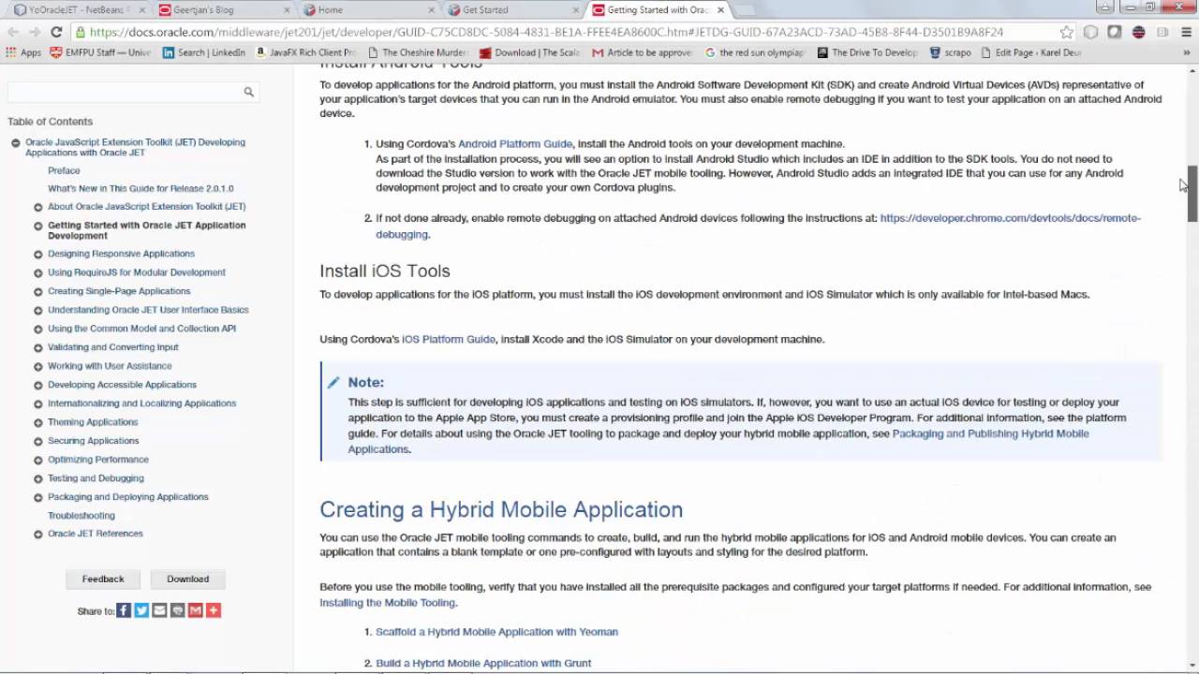Open Scaffold a Hybrid Mobile Application with Yeoman

496,632
